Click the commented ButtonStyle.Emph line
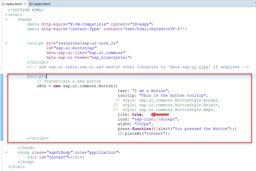Image resolution: width=256 pixels, height=171 pixels. [x=164, y=110]
